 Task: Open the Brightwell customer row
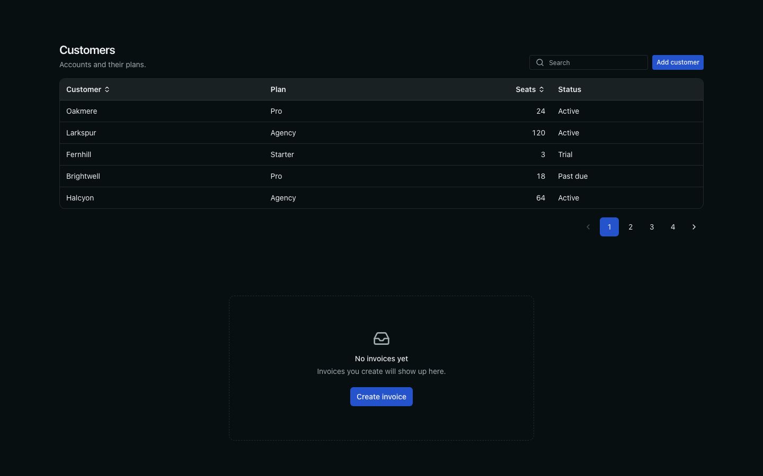click(x=381, y=176)
